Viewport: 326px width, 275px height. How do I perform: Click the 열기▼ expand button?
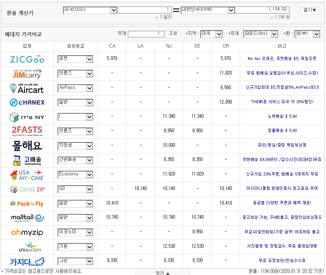(x=310, y=11)
